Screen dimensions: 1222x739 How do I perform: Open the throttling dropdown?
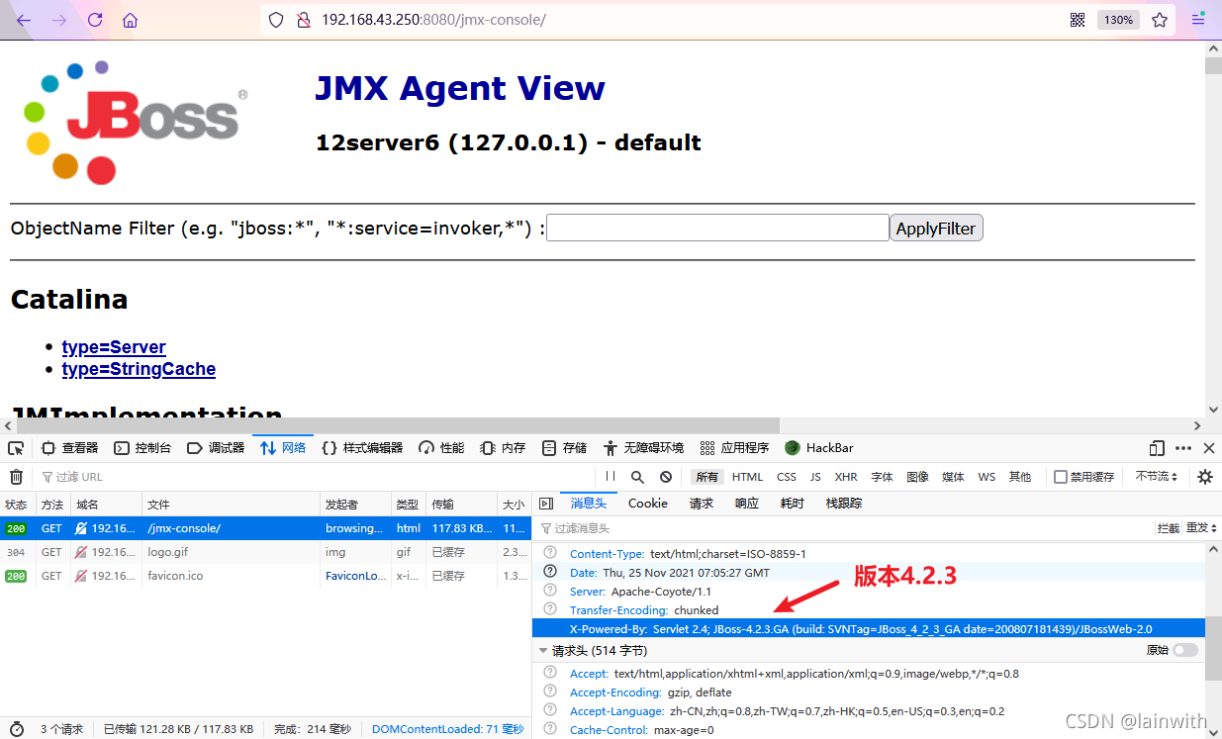1156,477
